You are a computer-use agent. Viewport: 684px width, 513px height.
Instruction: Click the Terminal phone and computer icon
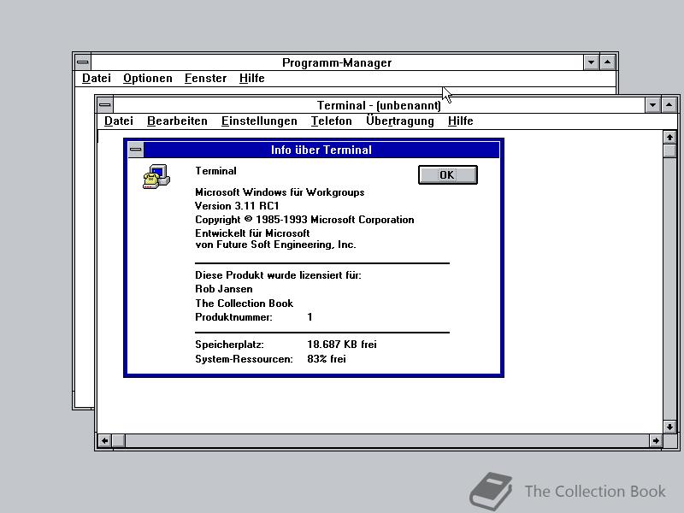pyautogui.click(x=156, y=177)
